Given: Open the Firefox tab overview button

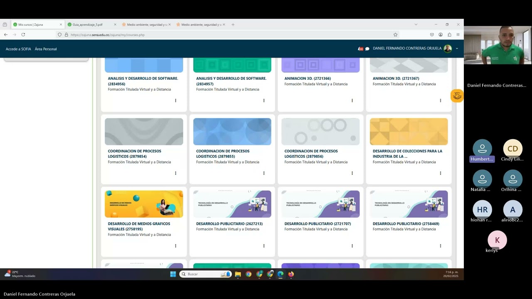Looking at the screenshot, I should coord(5,25).
